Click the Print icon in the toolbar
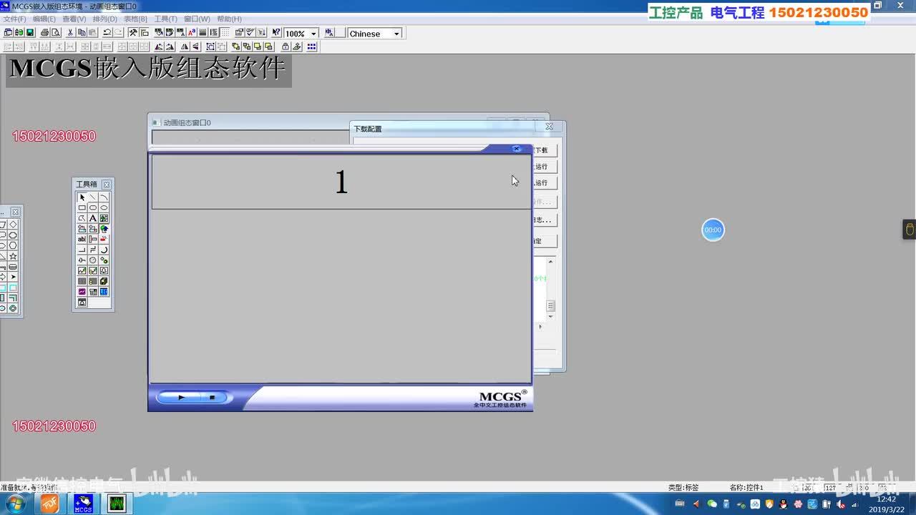This screenshot has height=515, width=916. tap(44, 33)
